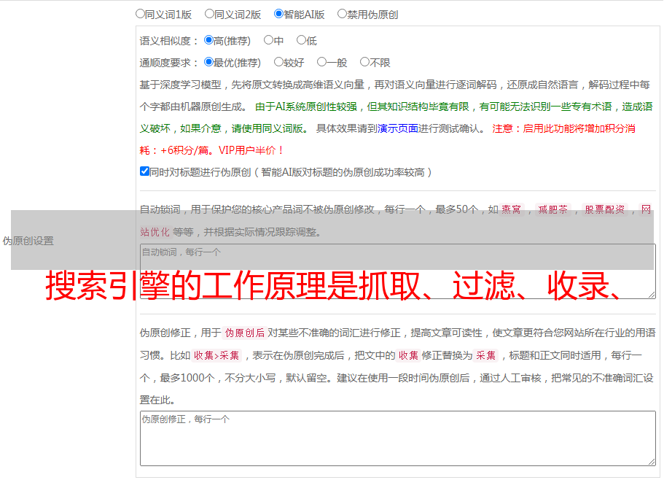Grab the resize handle of 伪原创修正 textarea
This screenshot has height=480, width=664.
coord(652,462)
